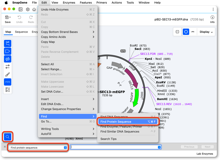Toggle the (123) numbering side button
This screenshot has height=160, width=220.
pyautogui.click(x=8, y=82)
